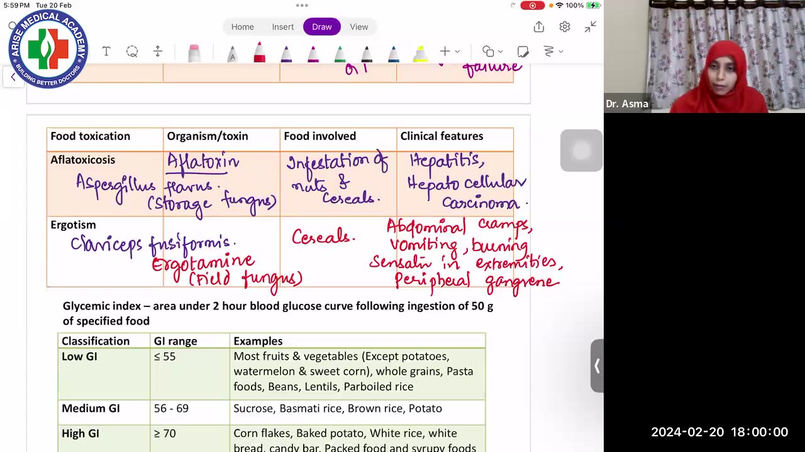Select the pink eraser tool

point(194,53)
